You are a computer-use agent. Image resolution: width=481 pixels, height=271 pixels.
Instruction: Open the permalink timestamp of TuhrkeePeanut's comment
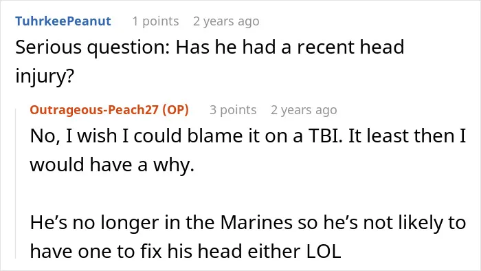226,21
